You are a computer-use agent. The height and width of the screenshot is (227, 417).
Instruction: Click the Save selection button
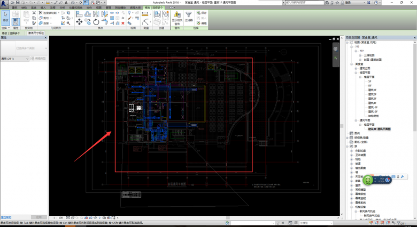tap(202, 13)
